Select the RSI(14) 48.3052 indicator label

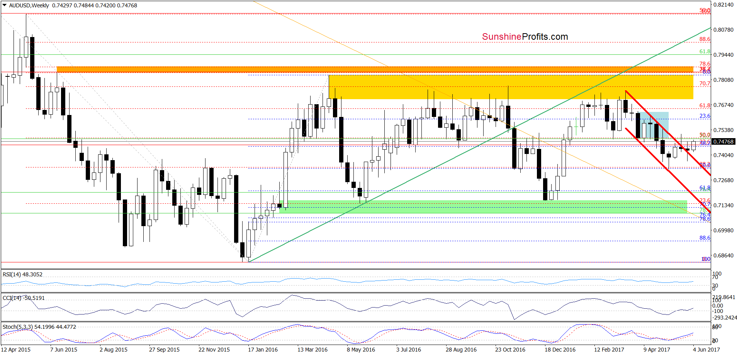pos(22,274)
